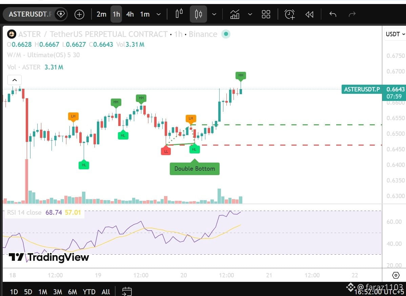406x296 pixels.
Task: Open chart settings hexagon icon
Action: pos(395,275)
